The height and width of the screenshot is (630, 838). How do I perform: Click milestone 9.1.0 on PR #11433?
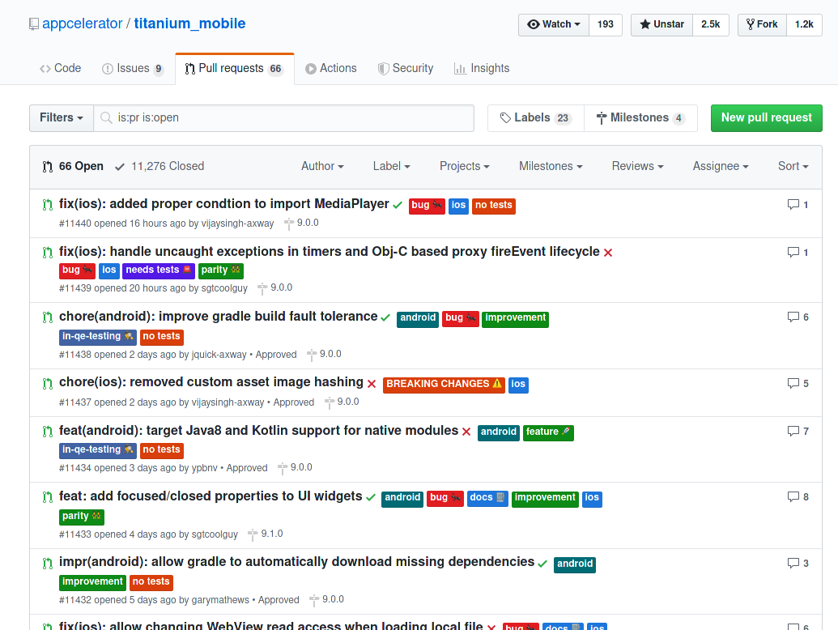[266, 534]
